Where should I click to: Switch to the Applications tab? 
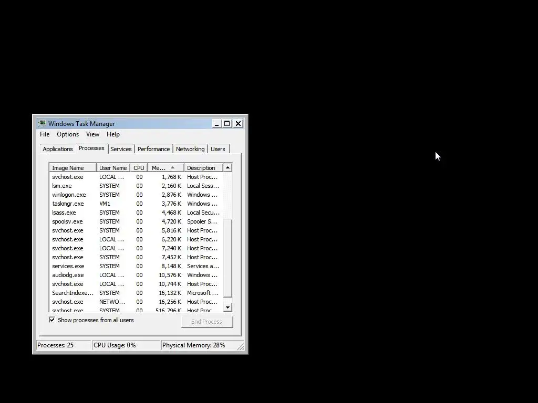pyautogui.click(x=58, y=149)
